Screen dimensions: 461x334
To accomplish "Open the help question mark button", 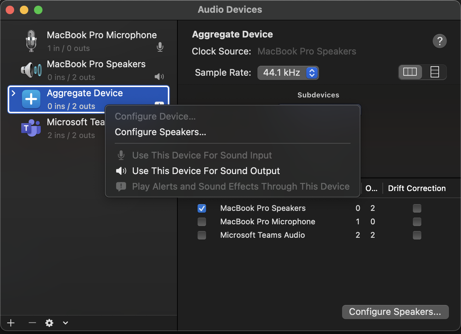I will point(439,41).
